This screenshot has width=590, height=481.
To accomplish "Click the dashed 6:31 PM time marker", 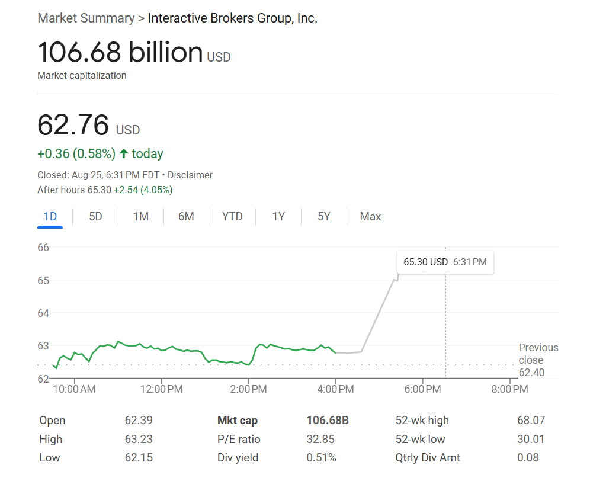I will click(x=445, y=326).
